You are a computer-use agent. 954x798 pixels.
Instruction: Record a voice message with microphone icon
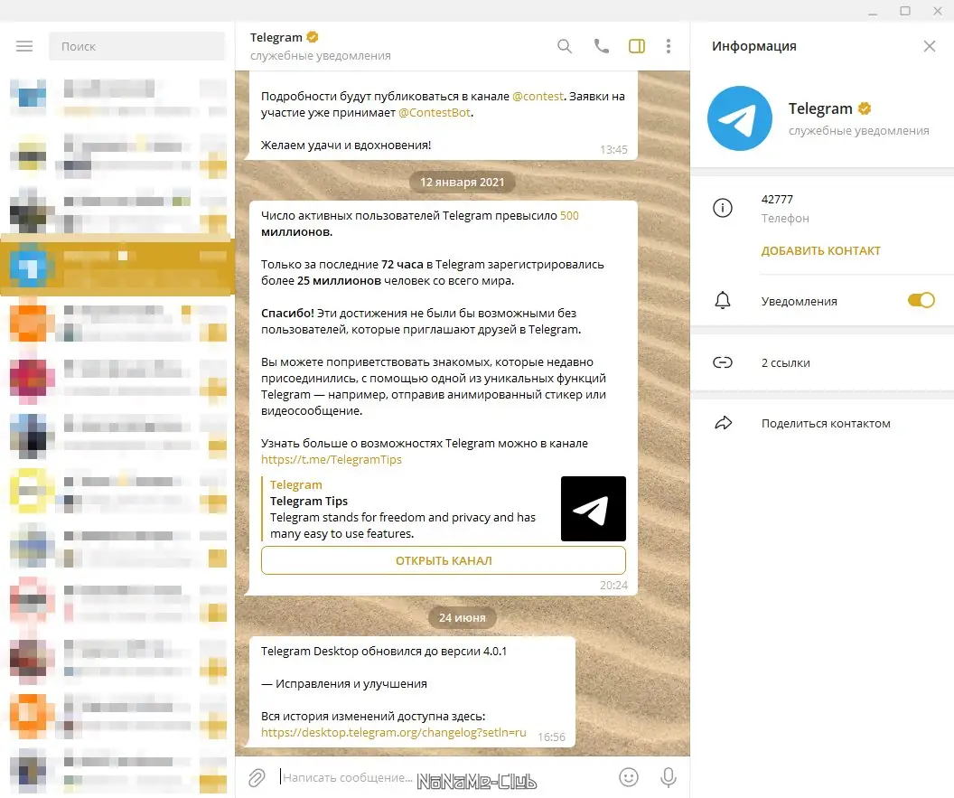tap(668, 777)
